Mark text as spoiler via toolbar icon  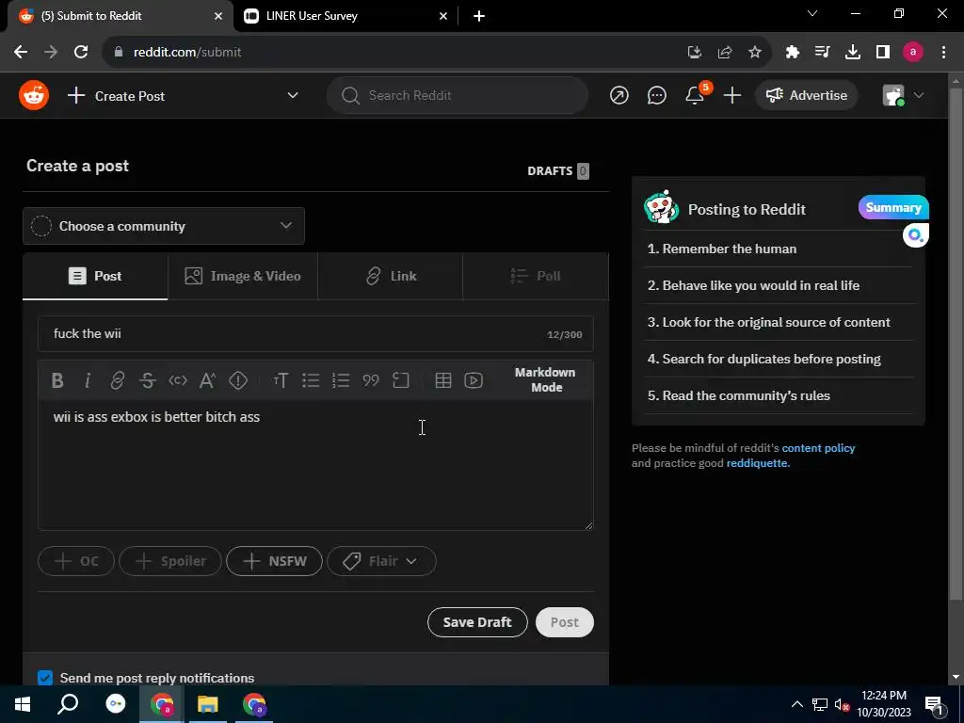238,380
